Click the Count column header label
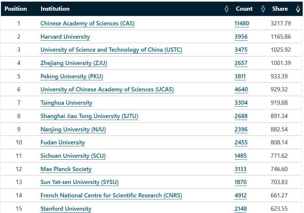This screenshot has width=304, height=213. point(244,9)
